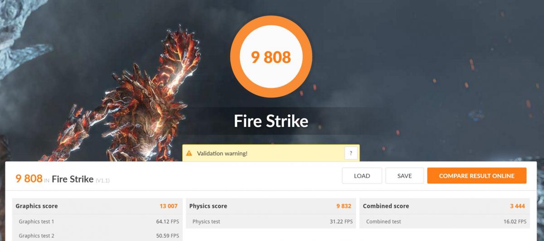
Task: Click the V1.1 version label
Action: (x=102, y=180)
